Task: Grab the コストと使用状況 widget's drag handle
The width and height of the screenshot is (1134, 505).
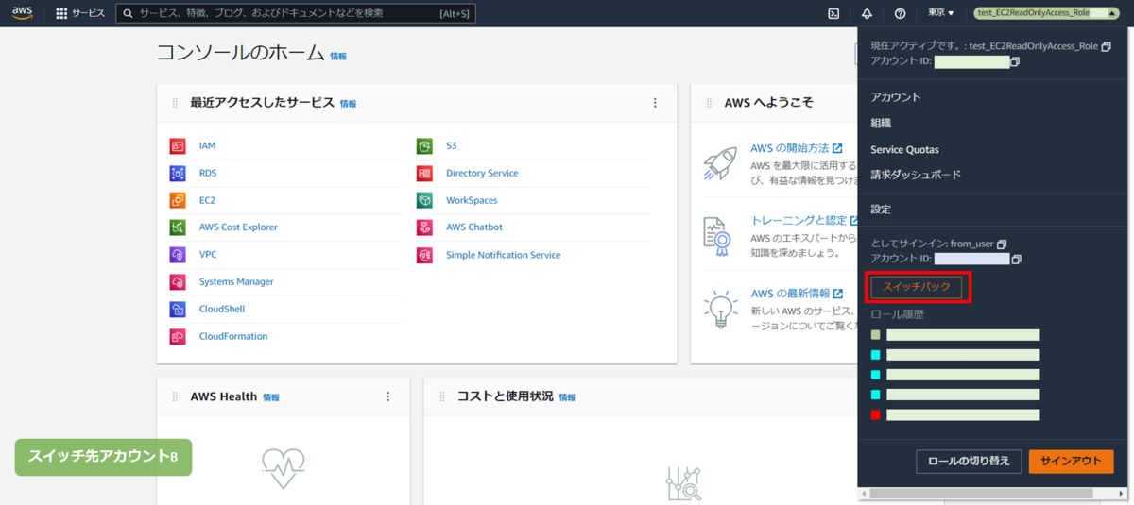Action: (x=441, y=397)
